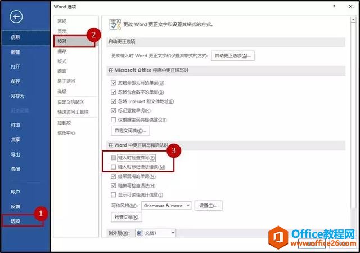Open 打印 in the backstage menu
The height and width of the screenshot is (253, 360).
[x=15, y=125]
